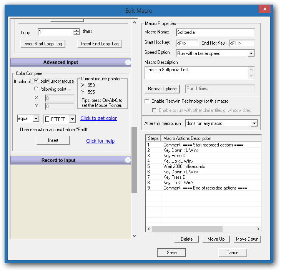The image size is (281, 271).
Task: Click the 'Click to get color' link
Action: 98,118
